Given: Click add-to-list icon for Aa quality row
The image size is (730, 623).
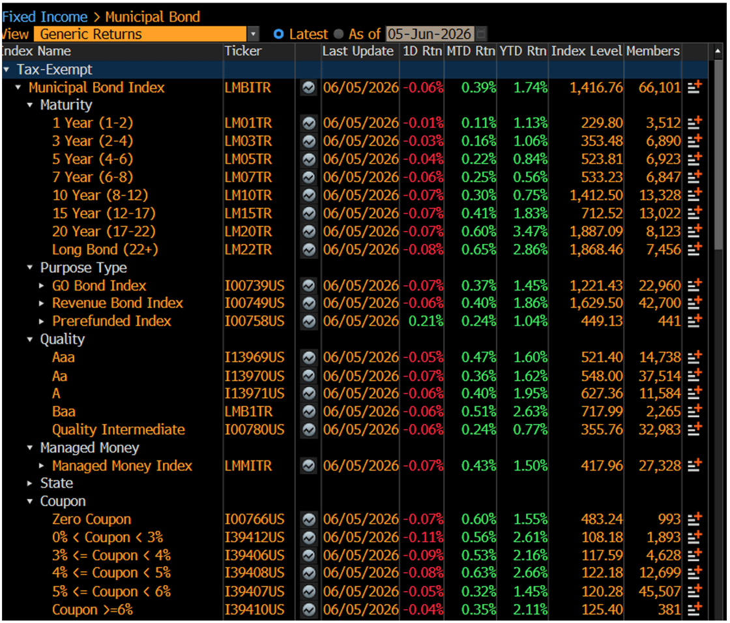Looking at the screenshot, I should (x=695, y=375).
